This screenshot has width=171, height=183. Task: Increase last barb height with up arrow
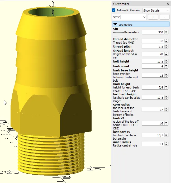166,97
